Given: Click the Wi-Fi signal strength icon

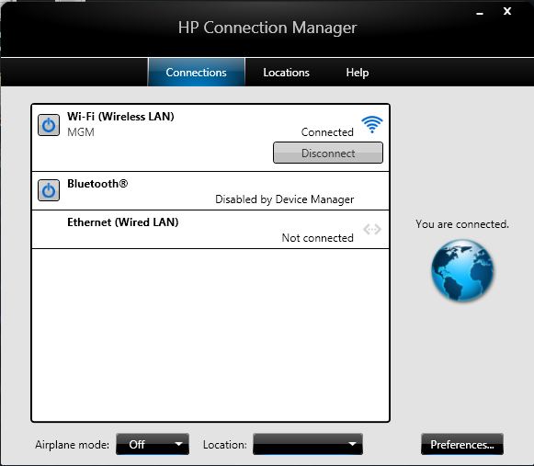Looking at the screenshot, I should [372, 124].
